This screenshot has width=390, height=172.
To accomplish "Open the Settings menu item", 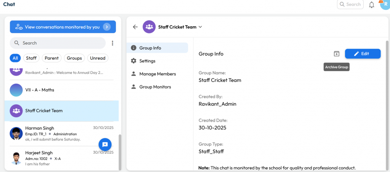I will point(147,61).
